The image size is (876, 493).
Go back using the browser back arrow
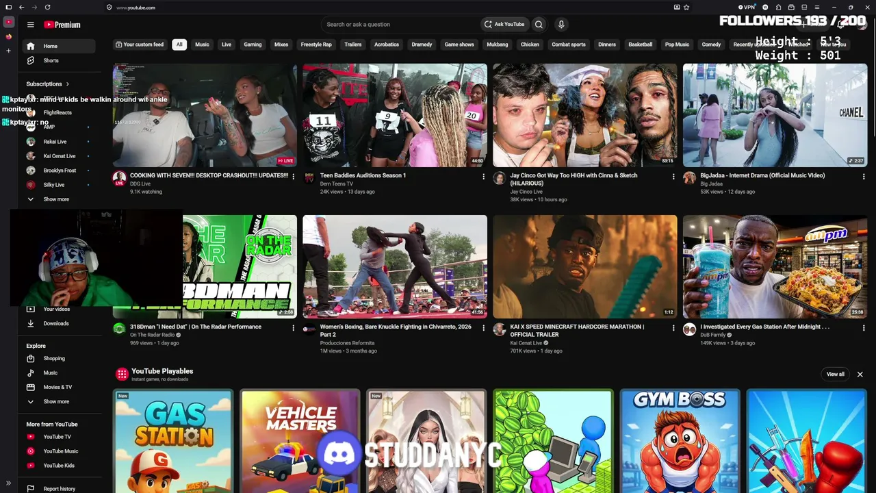(x=22, y=8)
